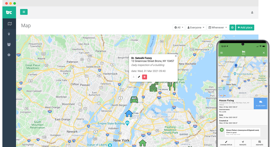
Task: Click the House Fixing title on phone
Action: coord(226,100)
